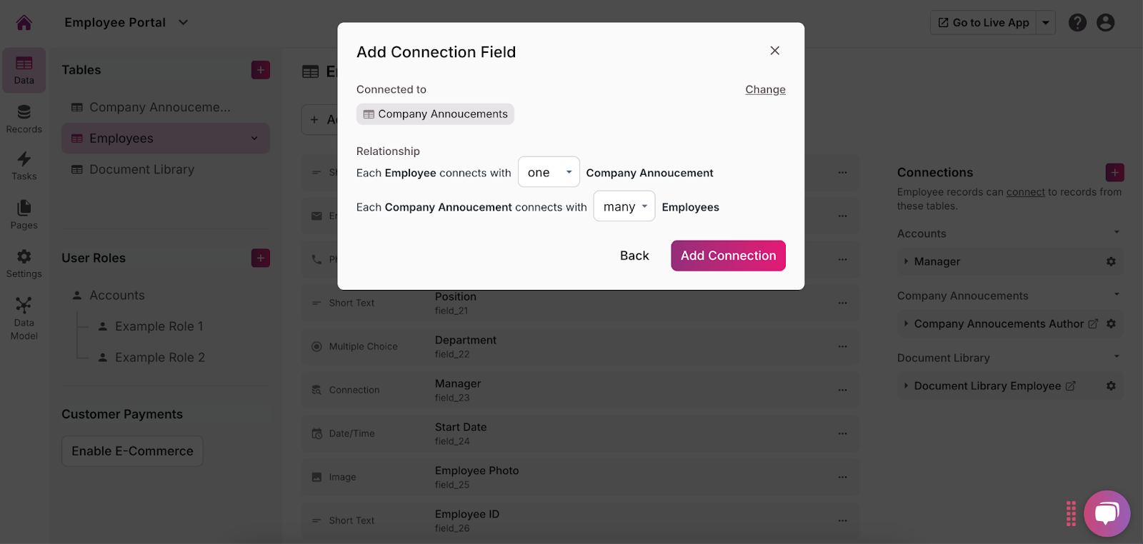The image size is (1143, 544).
Task: Expand the Go to Live App arrow
Action: coord(1046,23)
